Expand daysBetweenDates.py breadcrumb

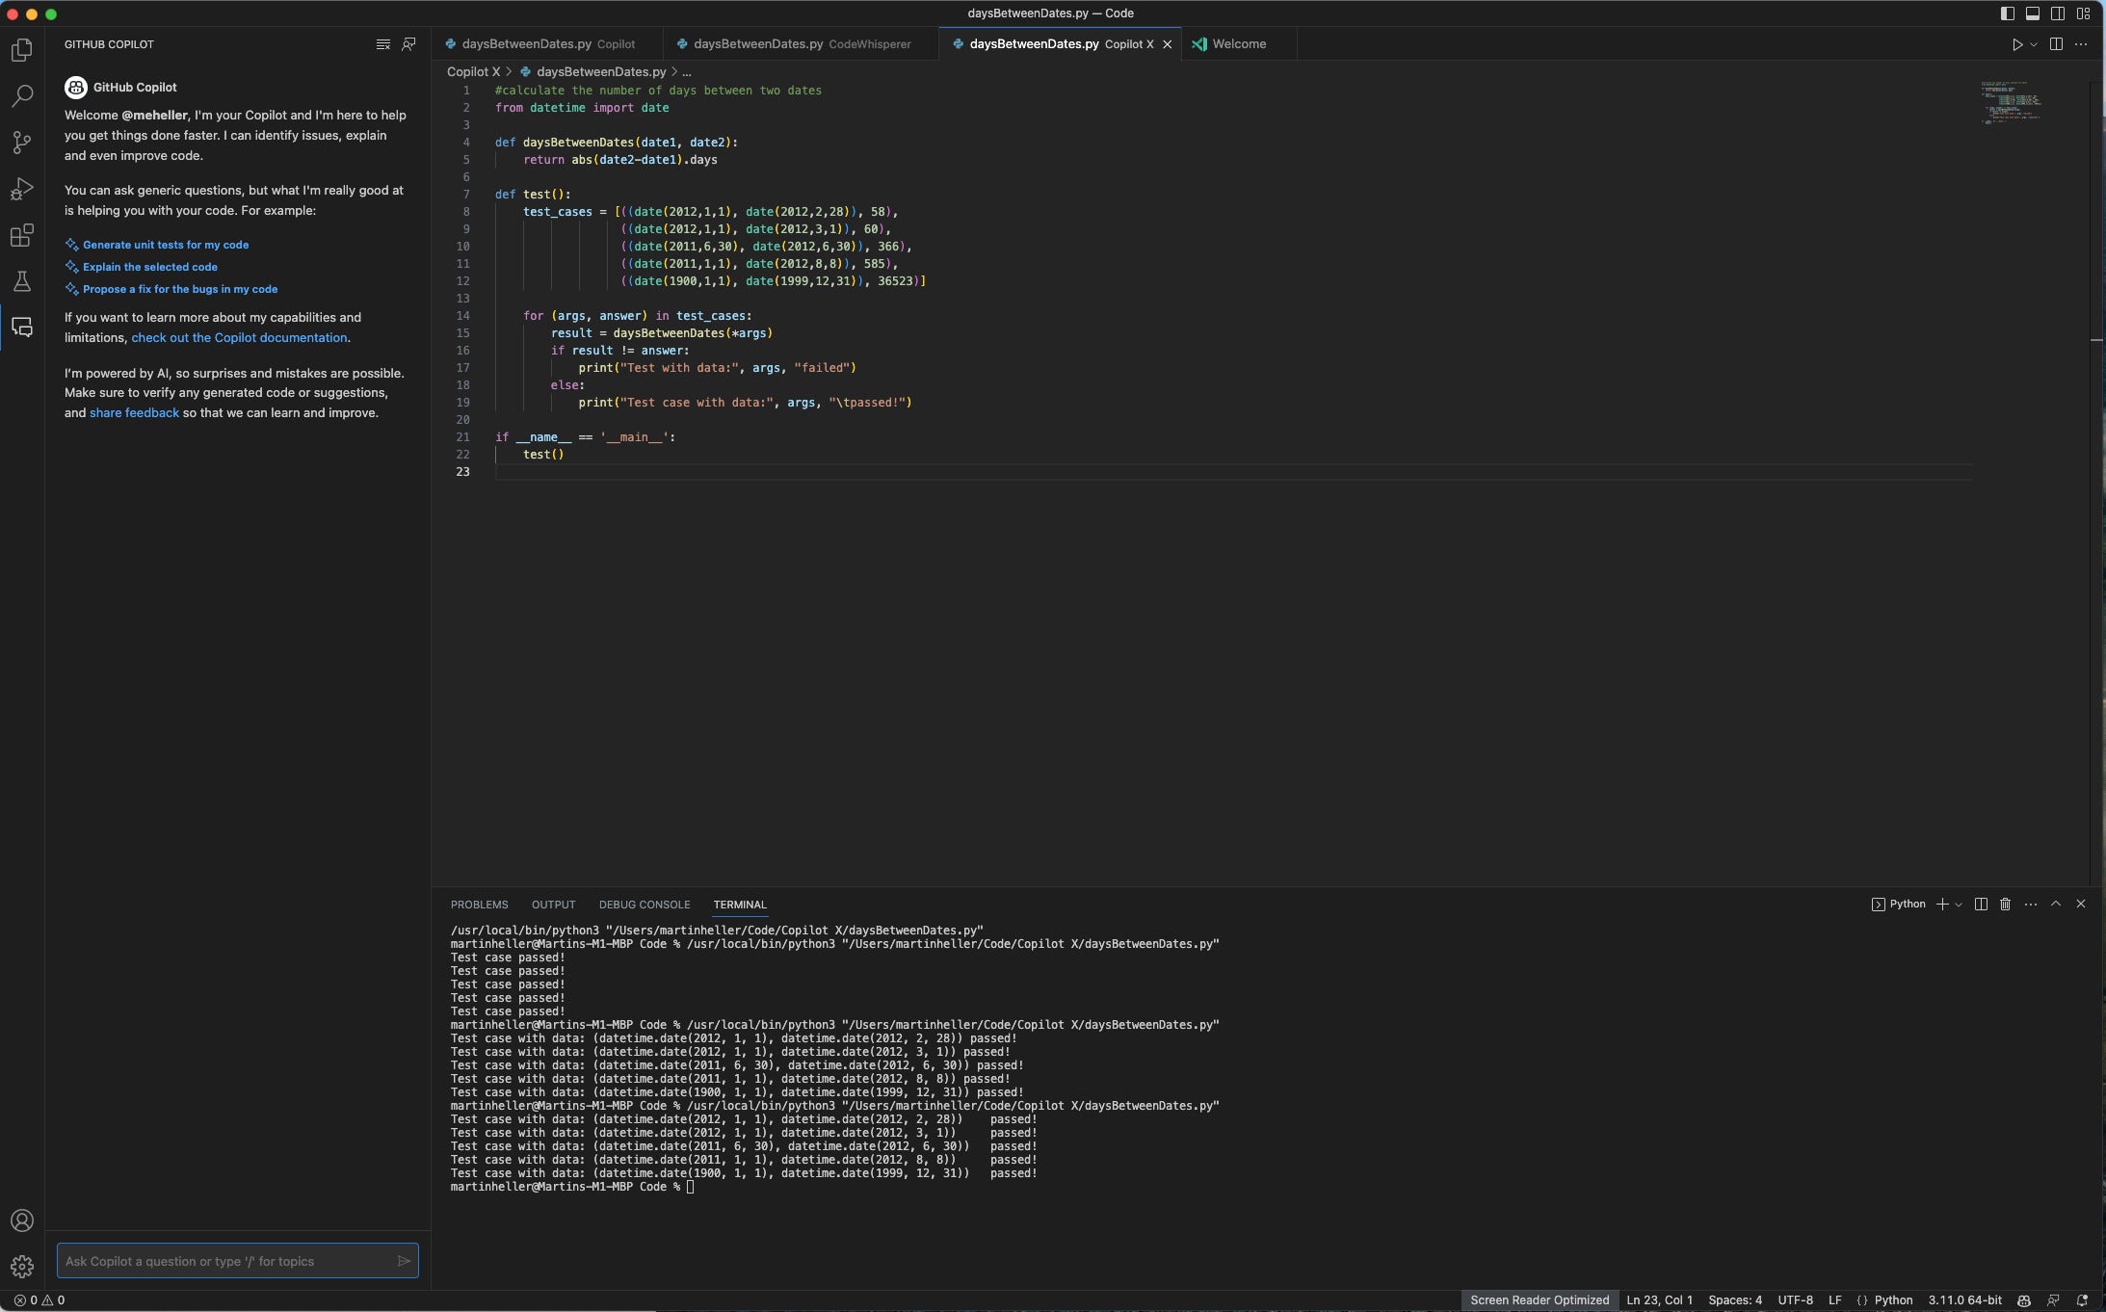601,72
